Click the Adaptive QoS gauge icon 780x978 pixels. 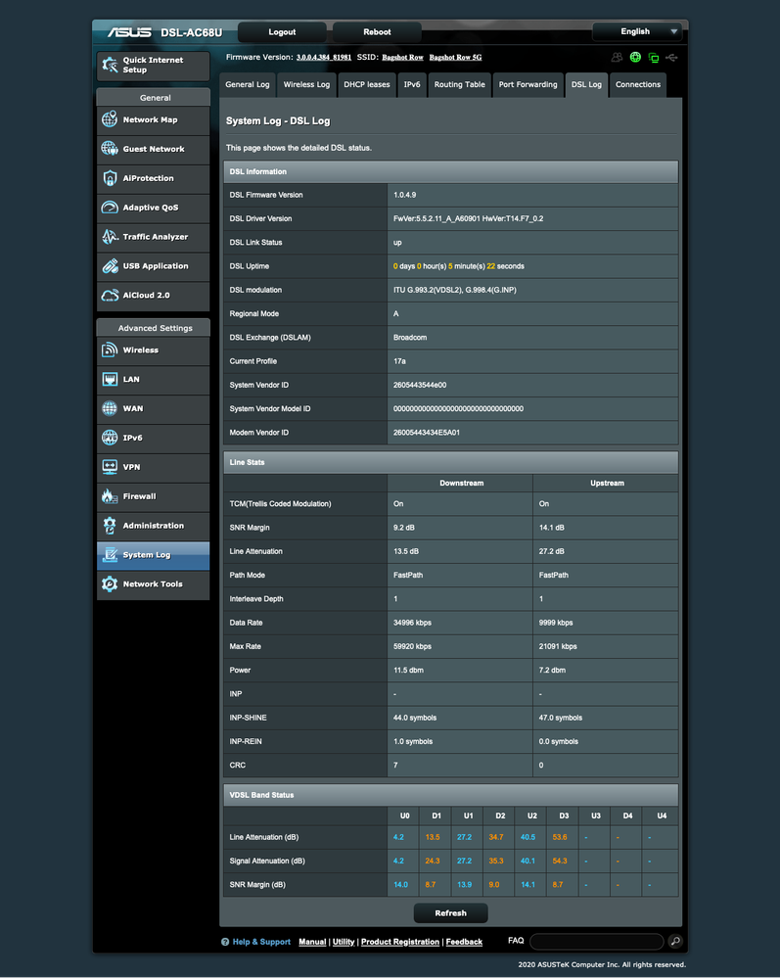click(110, 208)
